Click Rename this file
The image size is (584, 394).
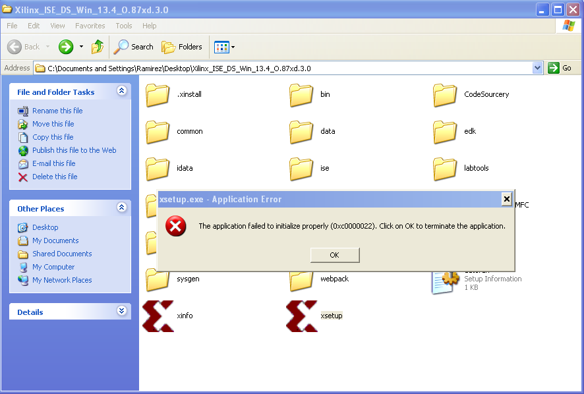point(57,111)
